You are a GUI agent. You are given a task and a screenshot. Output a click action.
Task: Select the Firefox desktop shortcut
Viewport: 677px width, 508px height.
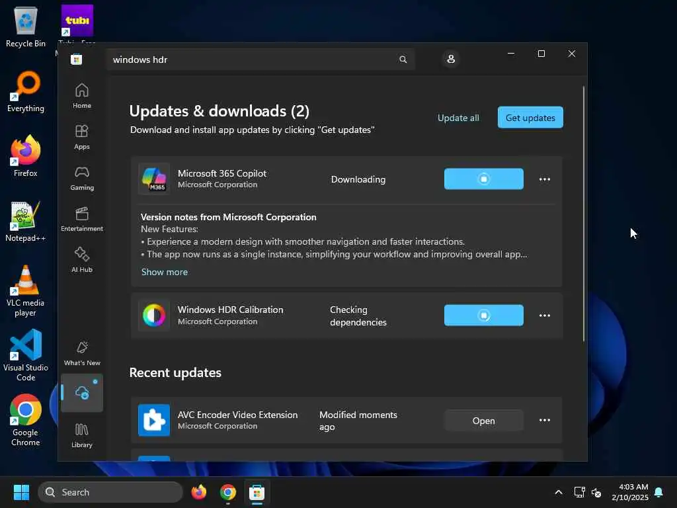pos(26,156)
